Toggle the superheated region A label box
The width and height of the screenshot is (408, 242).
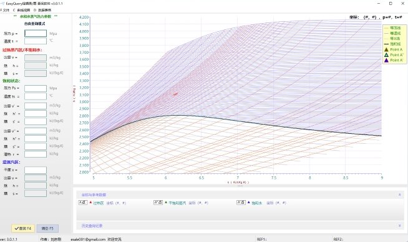(83, 203)
